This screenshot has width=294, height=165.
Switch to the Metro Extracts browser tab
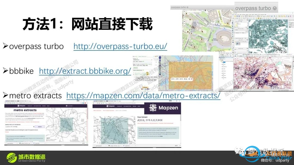point(22,101)
